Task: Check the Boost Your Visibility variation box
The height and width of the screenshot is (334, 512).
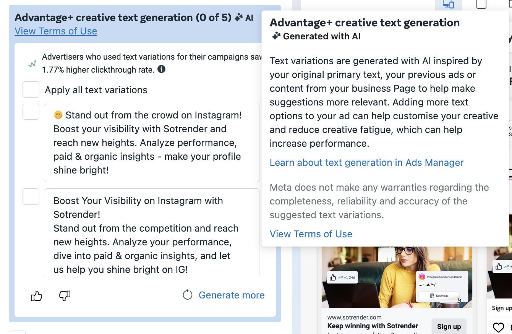Action: click(x=31, y=197)
